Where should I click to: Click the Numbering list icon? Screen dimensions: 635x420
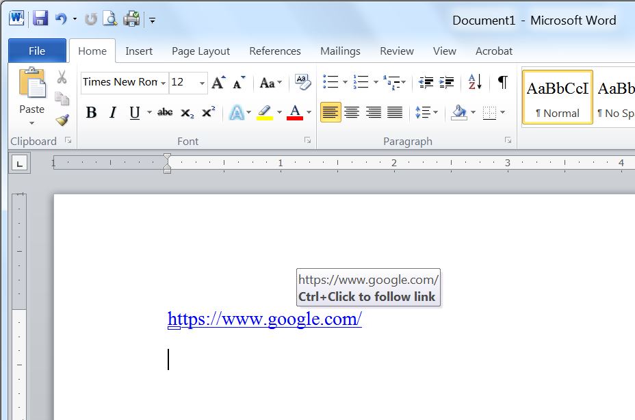(361, 82)
